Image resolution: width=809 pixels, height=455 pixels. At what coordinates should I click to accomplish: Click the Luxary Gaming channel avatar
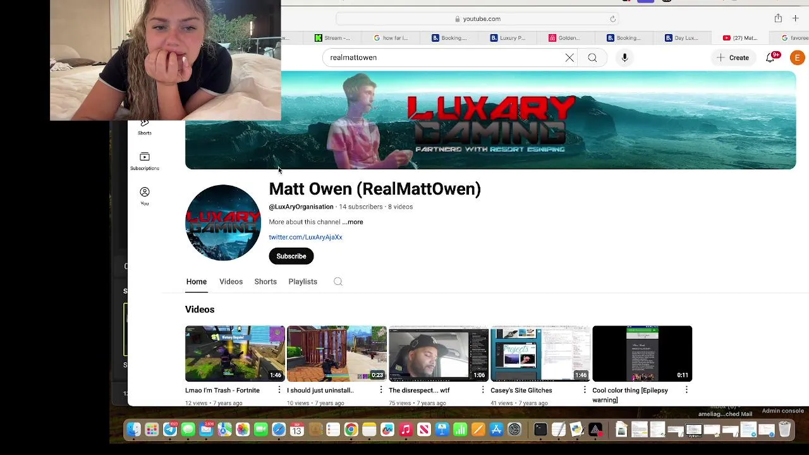pyautogui.click(x=222, y=222)
